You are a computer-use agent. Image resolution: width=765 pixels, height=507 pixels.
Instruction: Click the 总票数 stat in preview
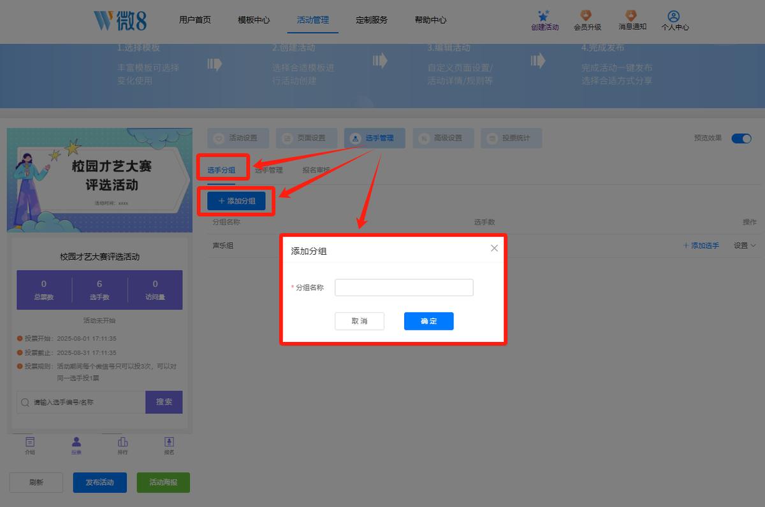tap(44, 290)
